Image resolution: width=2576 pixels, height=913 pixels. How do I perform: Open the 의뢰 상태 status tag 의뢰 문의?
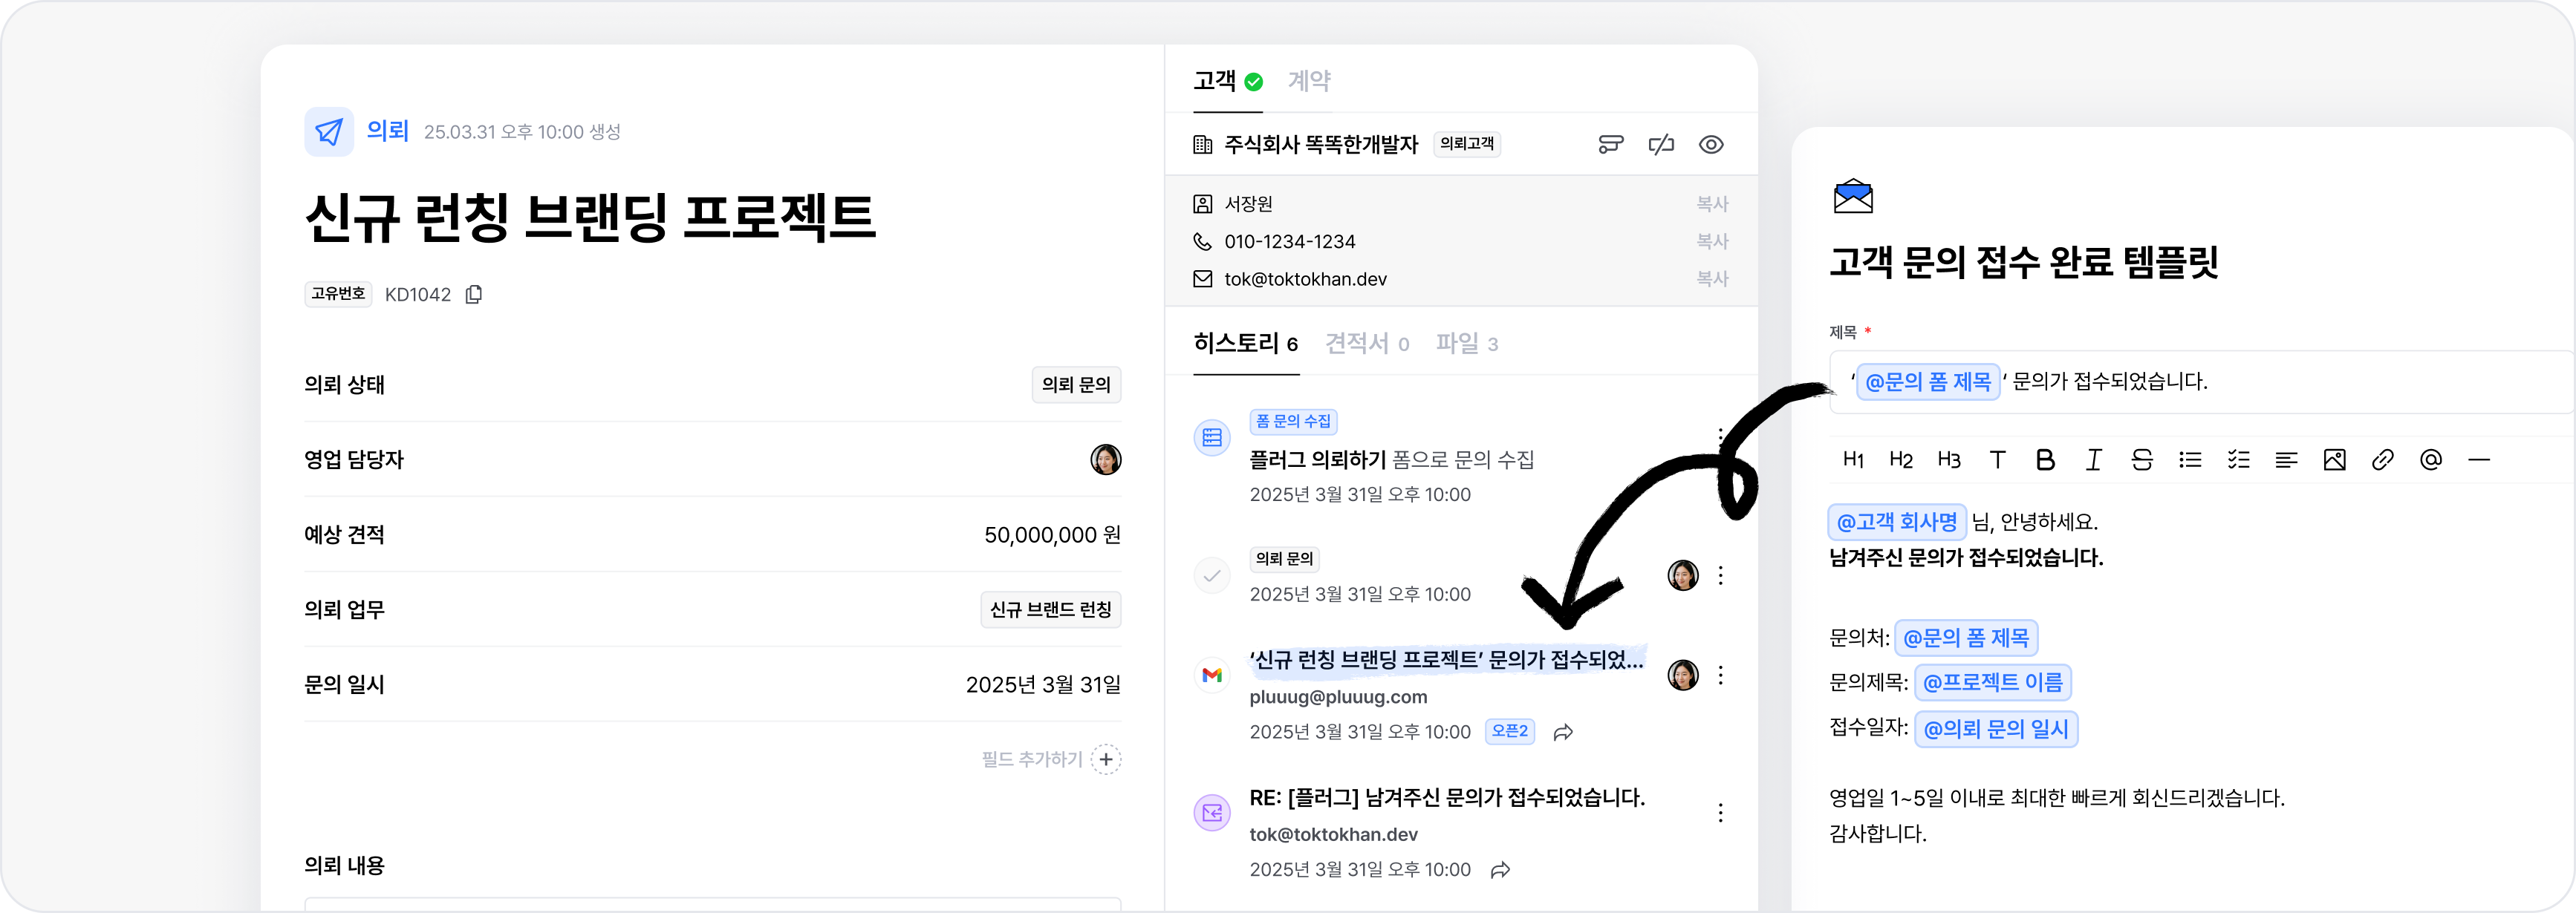(x=1076, y=384)
